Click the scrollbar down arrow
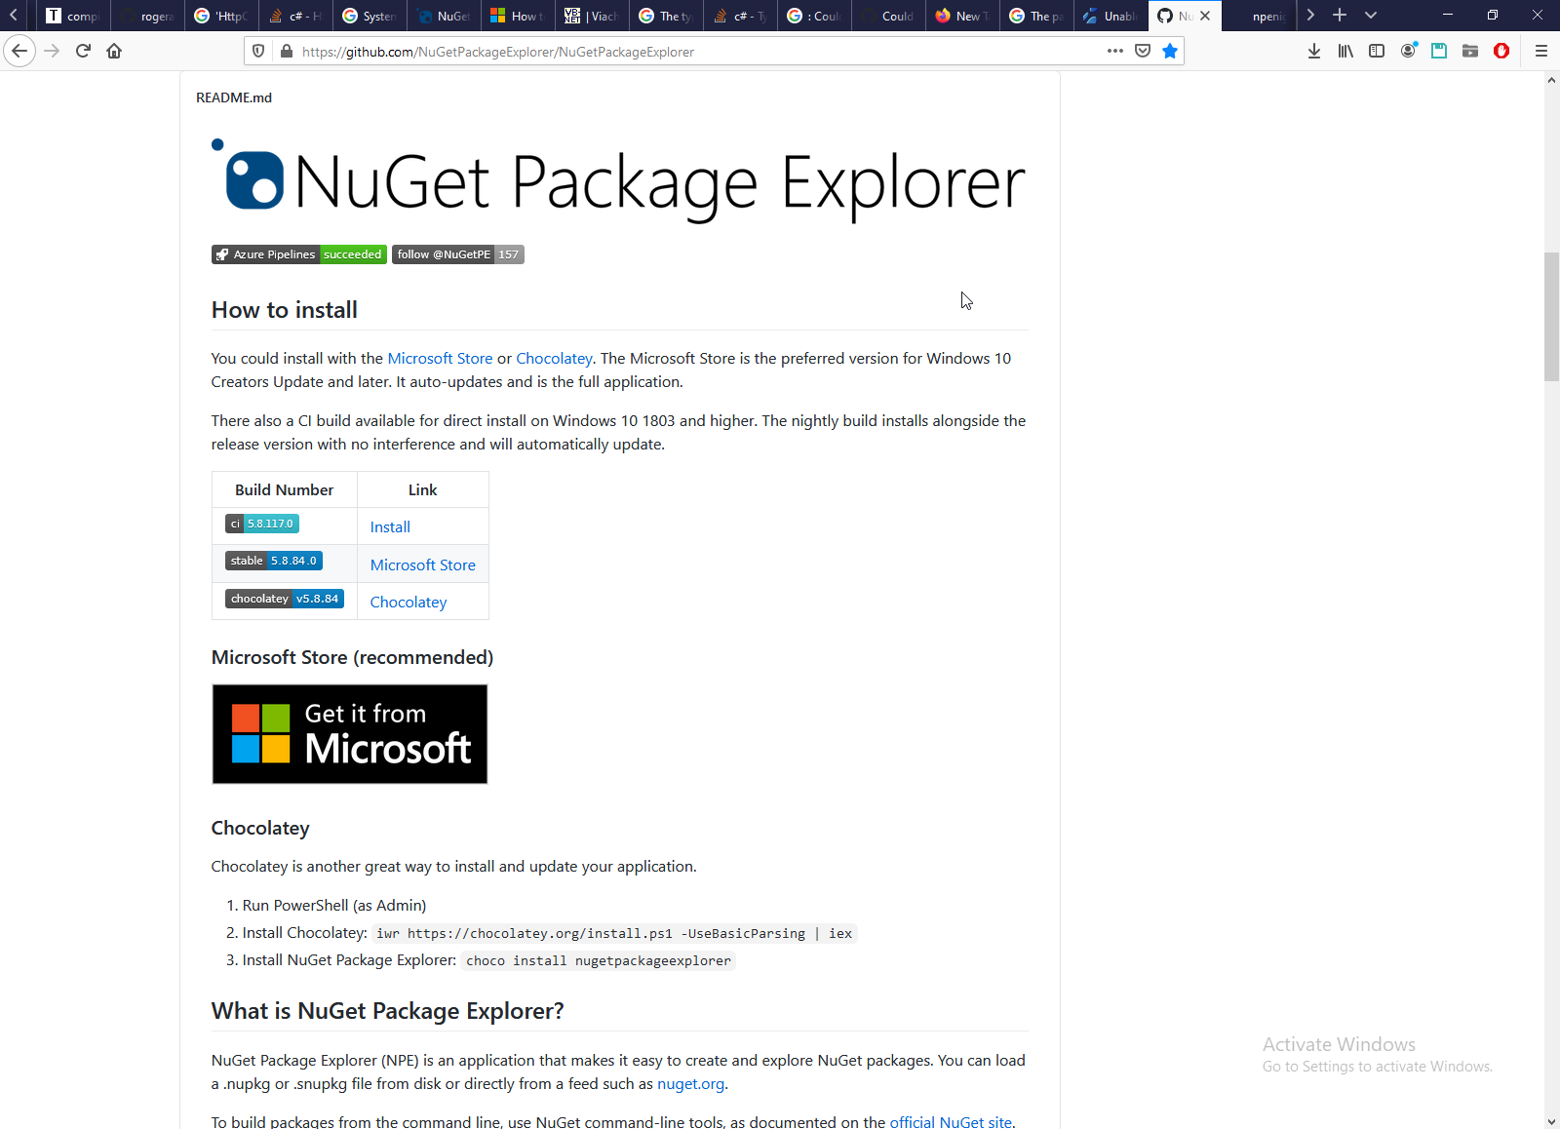 point(1551,1121)
